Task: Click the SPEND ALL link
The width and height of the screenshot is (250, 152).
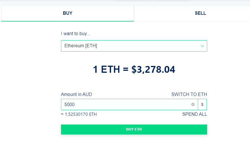Action: click(x=194, y=114)
